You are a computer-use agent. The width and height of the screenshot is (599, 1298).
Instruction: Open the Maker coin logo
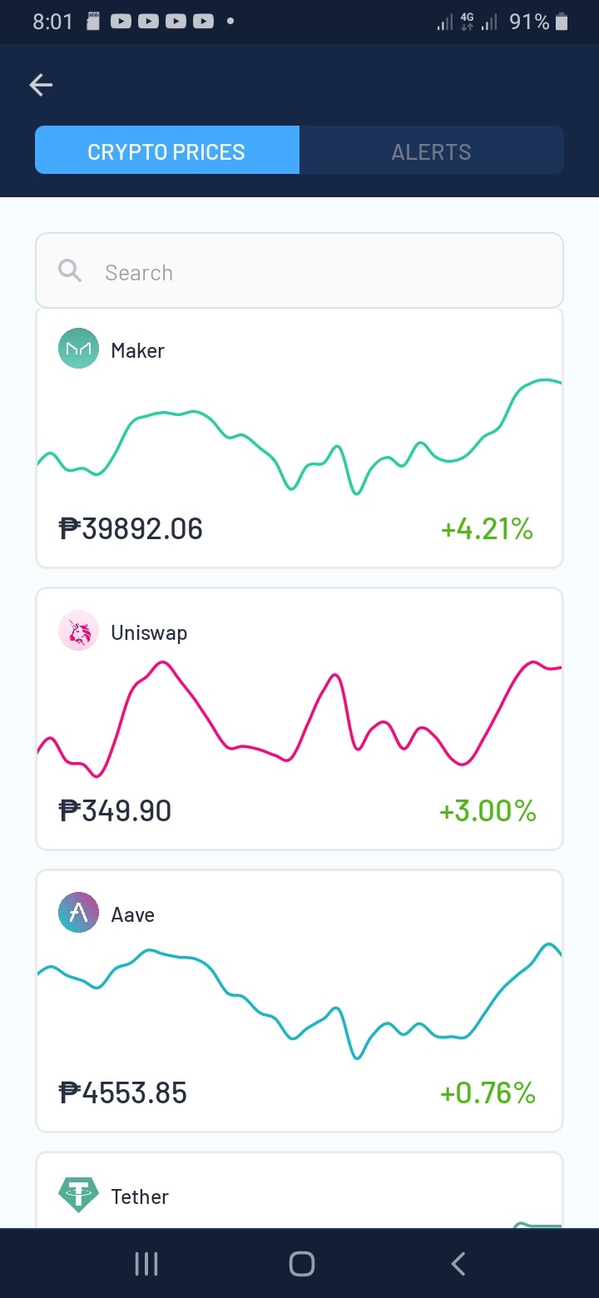tap(78, 349)
